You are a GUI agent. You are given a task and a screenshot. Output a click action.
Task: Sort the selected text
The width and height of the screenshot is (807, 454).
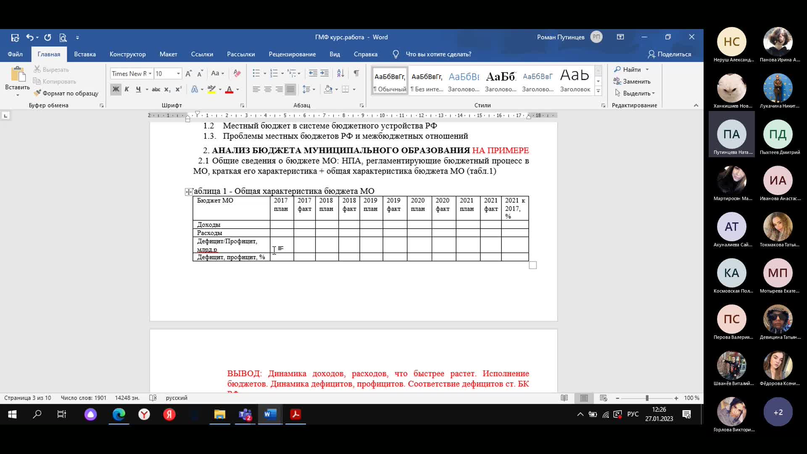(x=340, y=74)
